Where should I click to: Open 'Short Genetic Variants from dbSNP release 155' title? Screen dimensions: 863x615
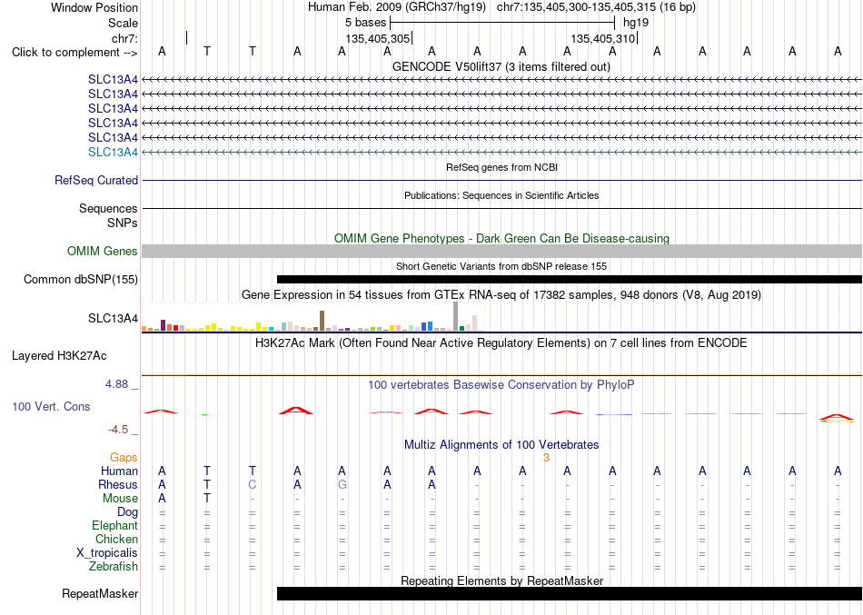point(501,266)
